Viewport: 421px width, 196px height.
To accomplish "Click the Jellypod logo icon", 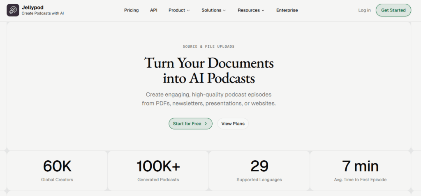I will 13,10.
